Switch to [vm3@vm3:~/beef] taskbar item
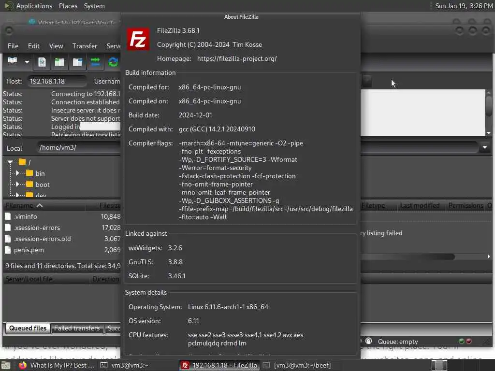495x371 pixels. [297, 365]
